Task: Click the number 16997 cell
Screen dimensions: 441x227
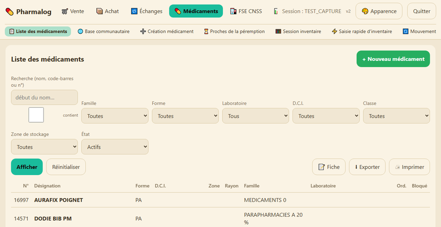Action: 21,200
